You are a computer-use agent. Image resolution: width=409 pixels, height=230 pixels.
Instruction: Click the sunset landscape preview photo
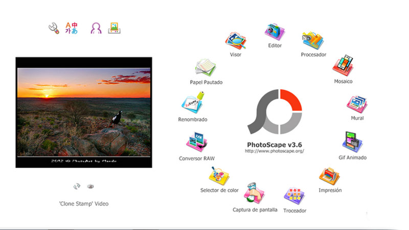click(x=84, y=112)
